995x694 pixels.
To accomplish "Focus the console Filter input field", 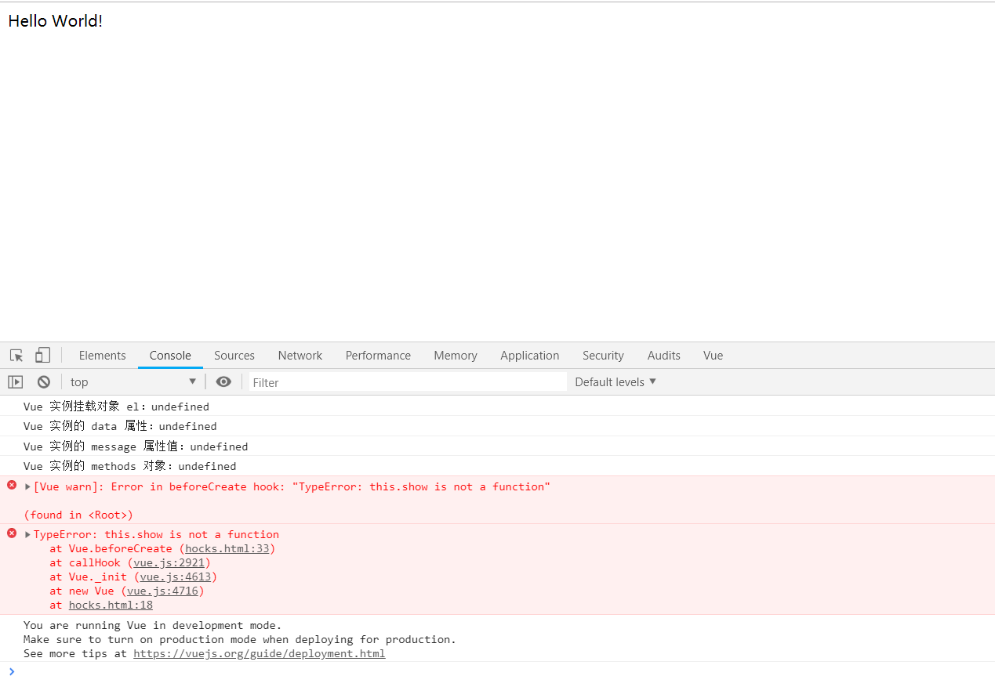I will [x=408, y=382].
